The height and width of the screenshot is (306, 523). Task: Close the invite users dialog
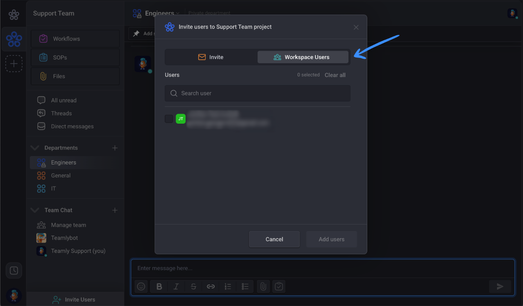356,27
